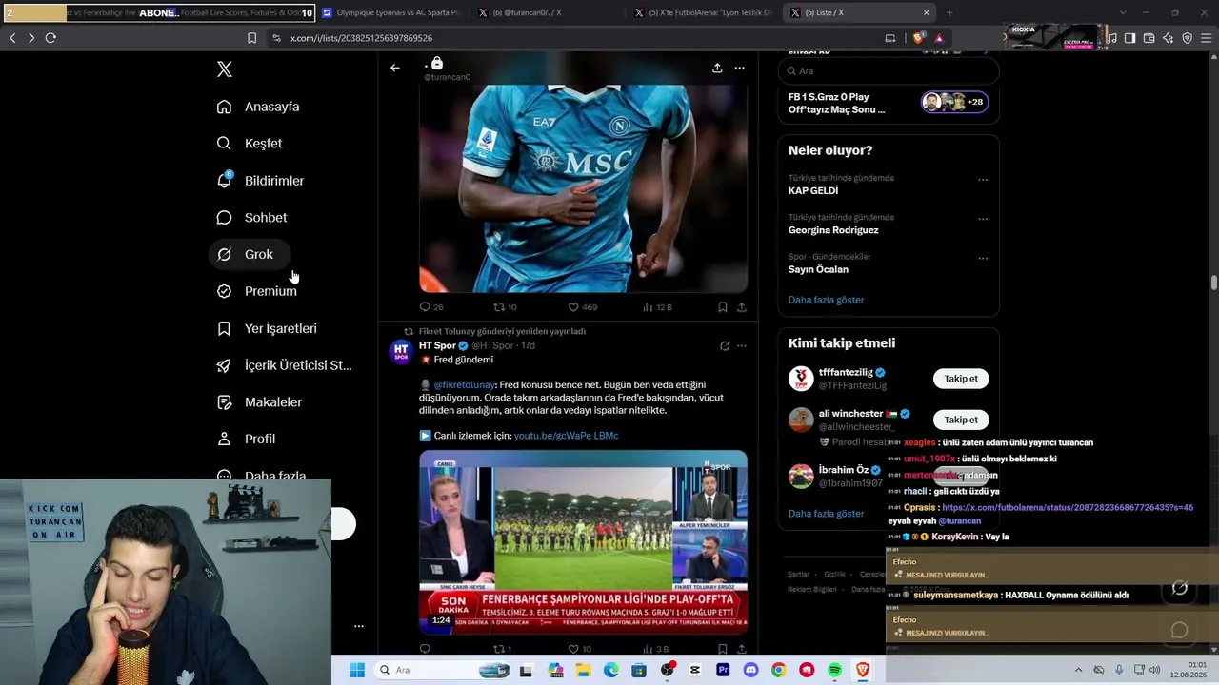The height and width of the screenshot is (685, 1219).
Task: Open Keşfet in the sidebar
Action: pyautogui.click(x=250, y=144)
